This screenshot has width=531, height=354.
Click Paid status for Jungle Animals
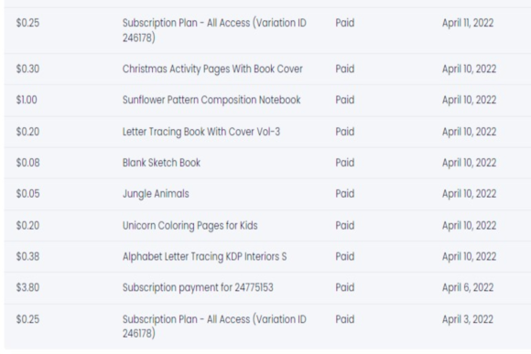click(x=345, y=194)
